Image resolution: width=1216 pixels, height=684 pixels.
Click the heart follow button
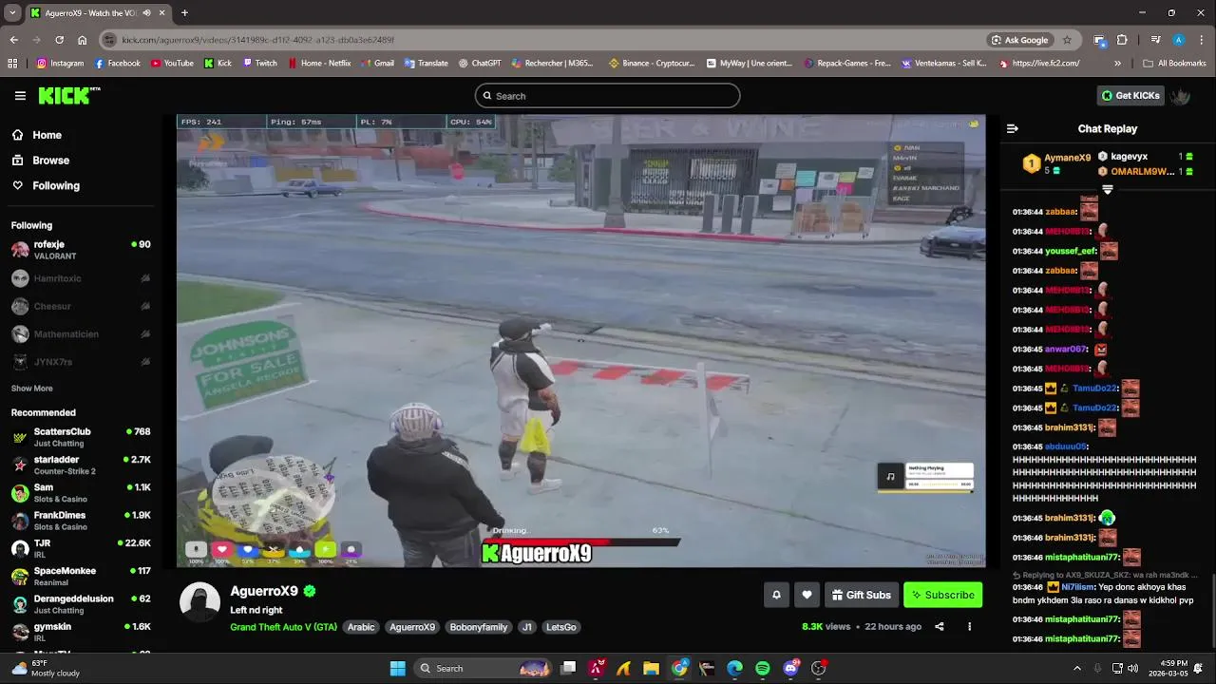point(807,595)
